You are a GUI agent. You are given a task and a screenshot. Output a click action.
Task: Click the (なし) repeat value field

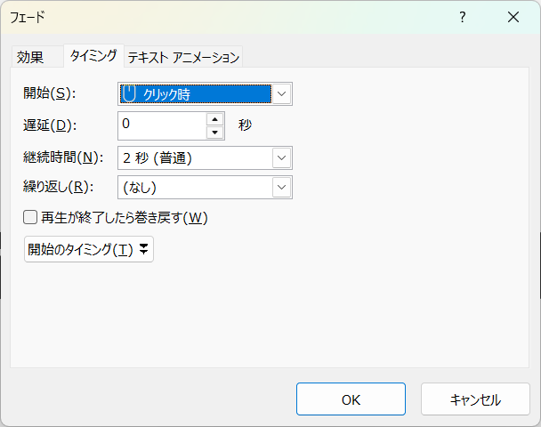(x=195, y=188)
